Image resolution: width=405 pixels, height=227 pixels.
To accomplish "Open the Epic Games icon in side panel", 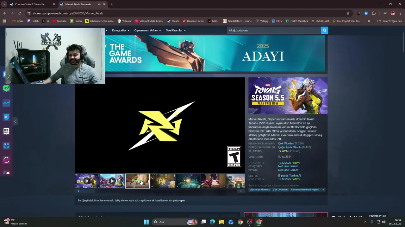I will click(x=6, y=131).
